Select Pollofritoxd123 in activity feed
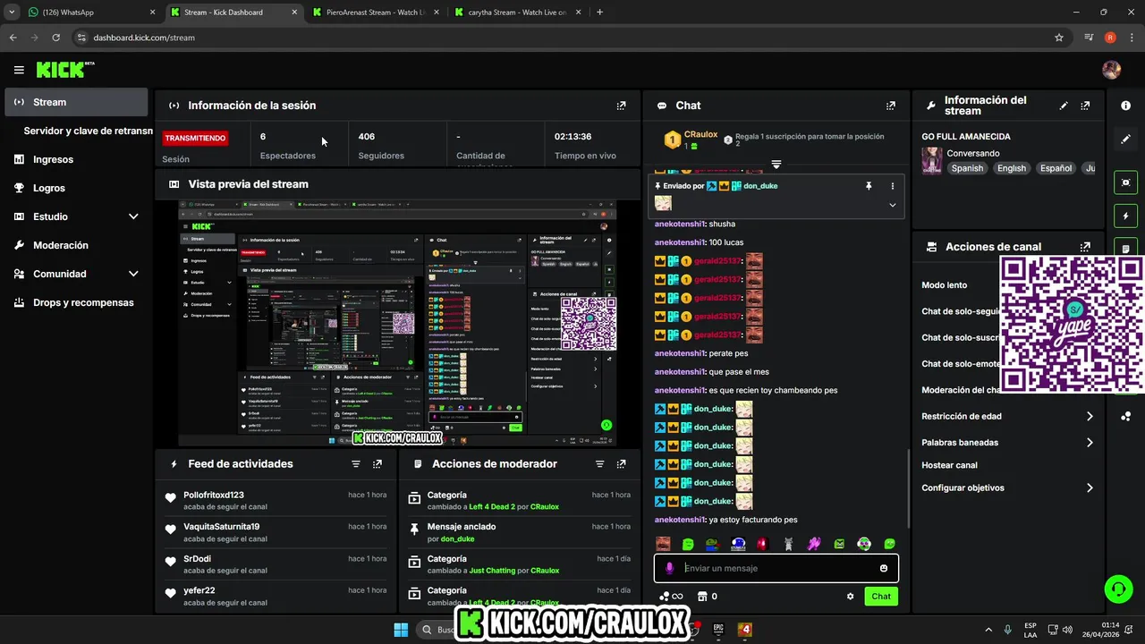1145x644 pixels. [214, 495]
